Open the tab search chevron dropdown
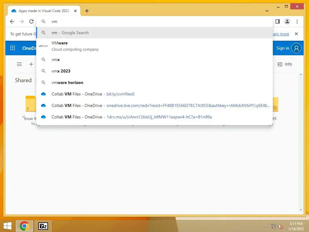This screenshot has width=309, height=232. coord(267,11)
